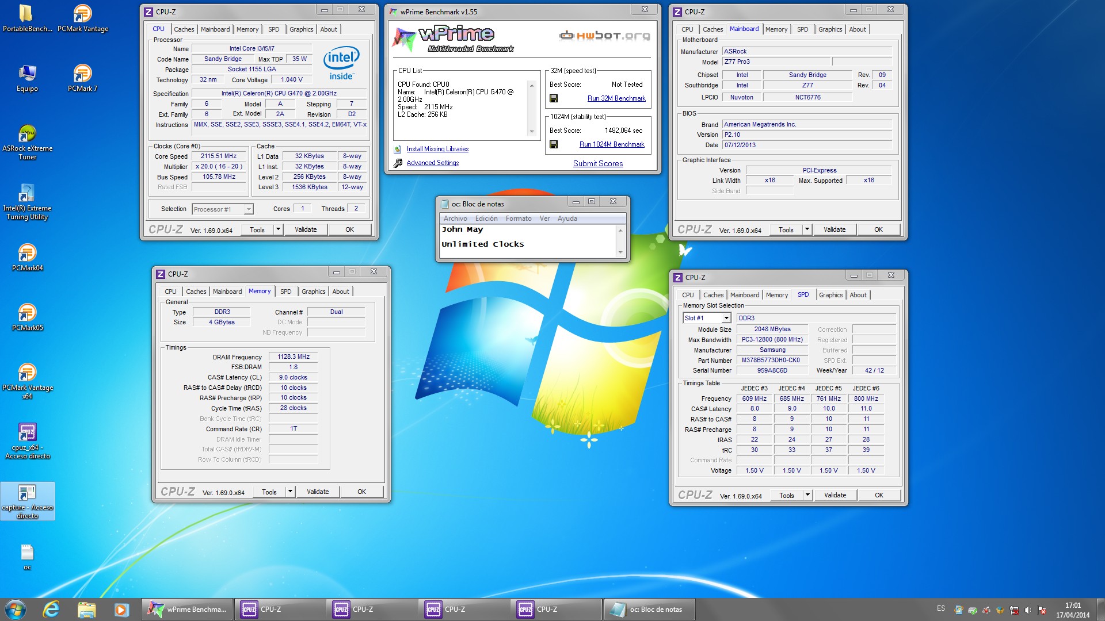Click Run 1024M Benchmark link
The image size is (1105, 621).
(x=612, y=144)
